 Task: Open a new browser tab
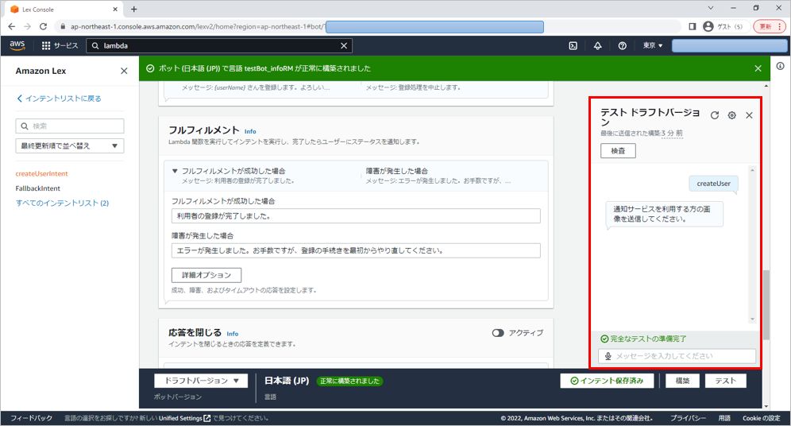click(133, 9)
